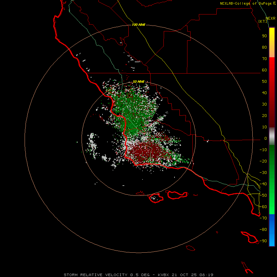Click the '-80' value on the velocity scale

point(263,230)
